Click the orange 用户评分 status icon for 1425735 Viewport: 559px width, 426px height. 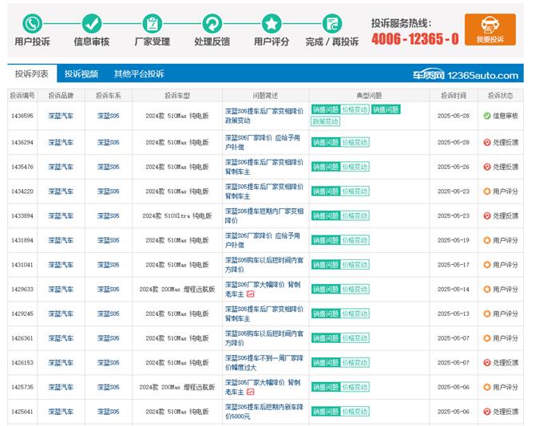pyautogui.click(x=486, y=387)
